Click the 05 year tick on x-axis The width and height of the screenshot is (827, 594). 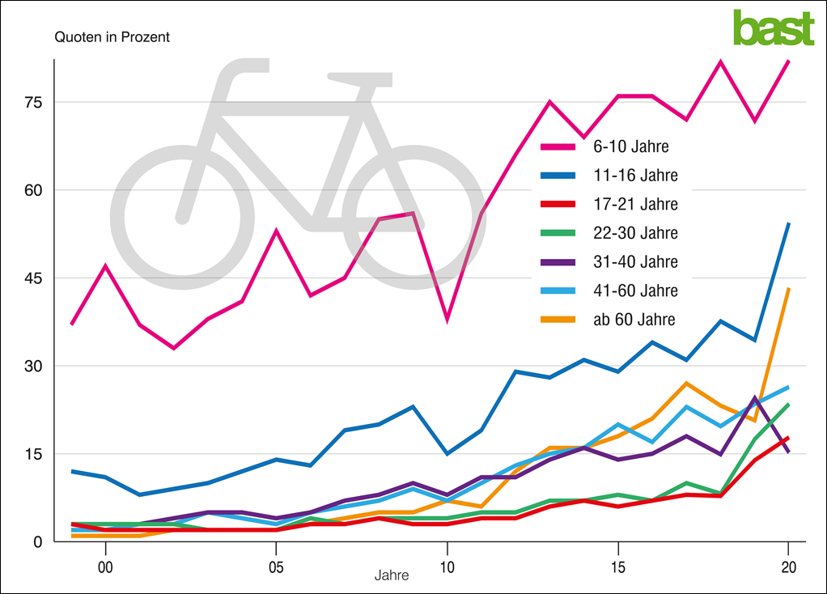[x=276, y=567]
